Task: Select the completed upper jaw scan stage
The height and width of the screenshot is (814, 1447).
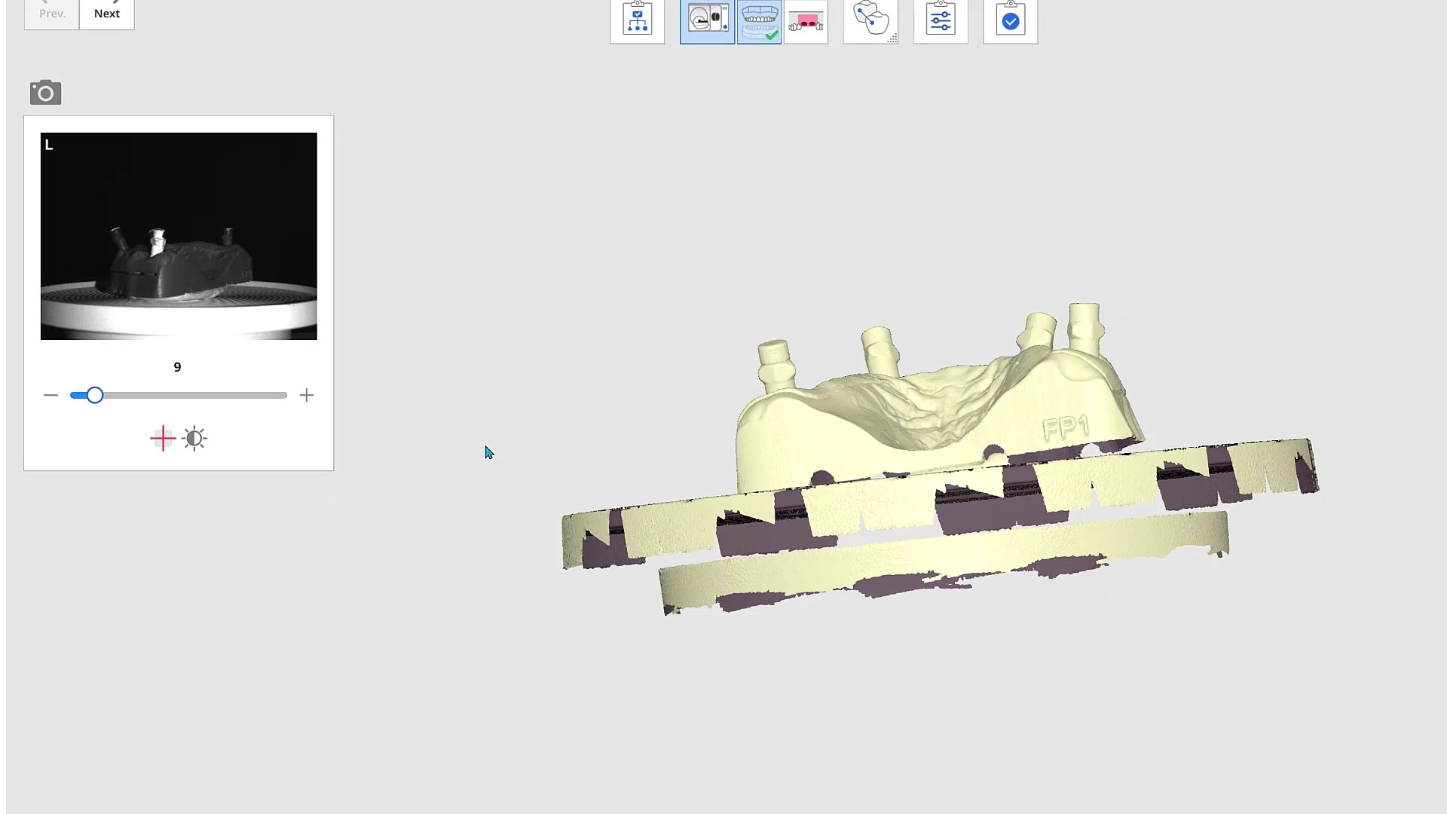Action: click(759, 20)
